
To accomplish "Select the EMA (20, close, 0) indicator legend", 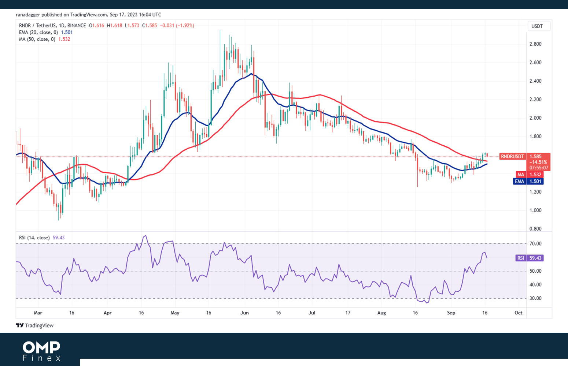I will tap(38, 32).
